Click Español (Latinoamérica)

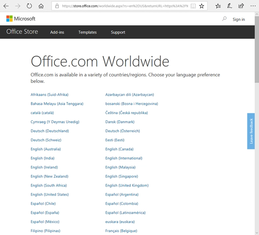(x=126, y=213)
